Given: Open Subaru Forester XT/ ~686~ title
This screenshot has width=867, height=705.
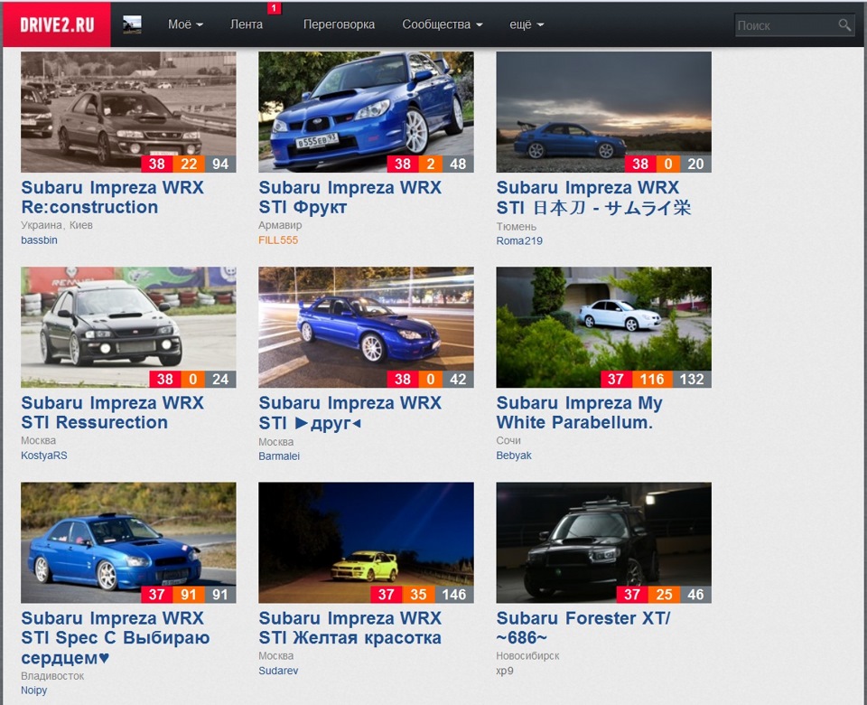Looking at the screenshot, I should (583, 627).
